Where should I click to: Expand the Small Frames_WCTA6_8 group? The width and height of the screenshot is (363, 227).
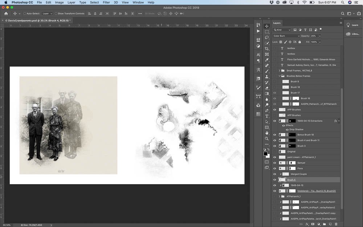280,70
